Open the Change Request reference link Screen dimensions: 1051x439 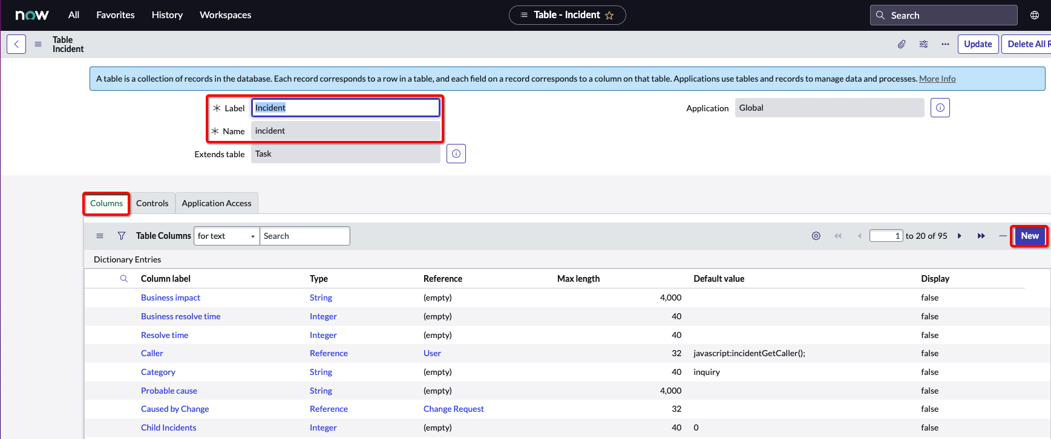point(454,409)
